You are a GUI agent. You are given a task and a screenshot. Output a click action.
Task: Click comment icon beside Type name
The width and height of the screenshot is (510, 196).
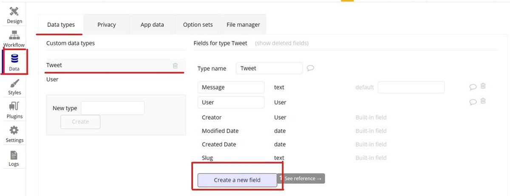click(310, 68)
